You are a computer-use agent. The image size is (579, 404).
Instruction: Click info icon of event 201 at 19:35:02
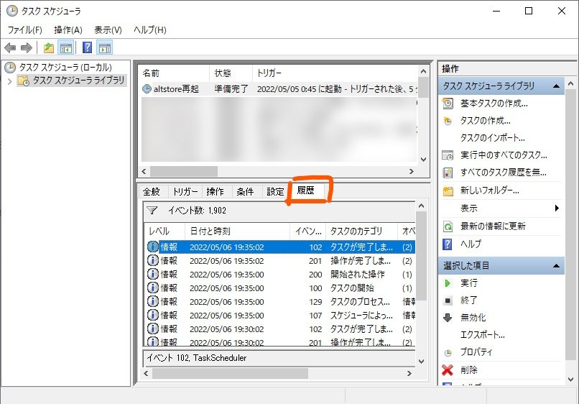pyautogui.click(x=153, y=260)
